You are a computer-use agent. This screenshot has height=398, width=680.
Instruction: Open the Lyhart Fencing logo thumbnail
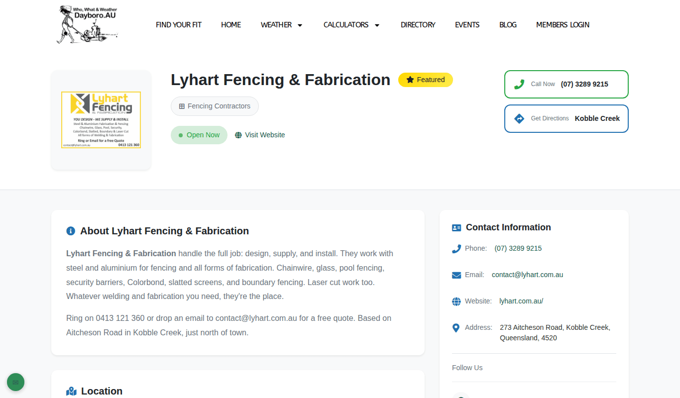pos(101,120)
